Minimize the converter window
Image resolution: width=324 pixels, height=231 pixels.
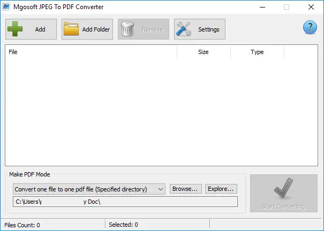point(262,7)
